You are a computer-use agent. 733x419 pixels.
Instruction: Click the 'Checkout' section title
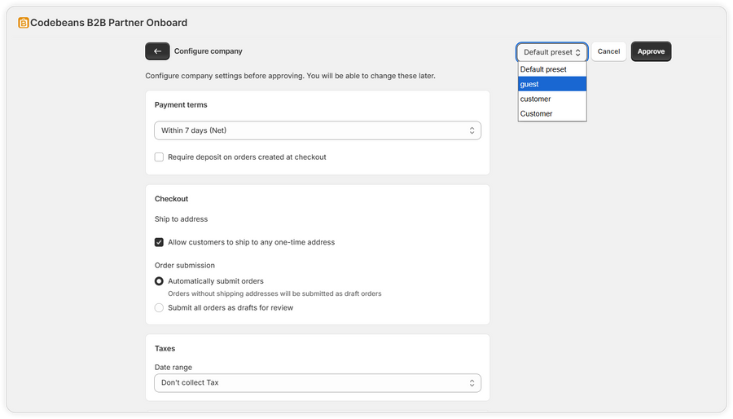click(x=171, y=199)
